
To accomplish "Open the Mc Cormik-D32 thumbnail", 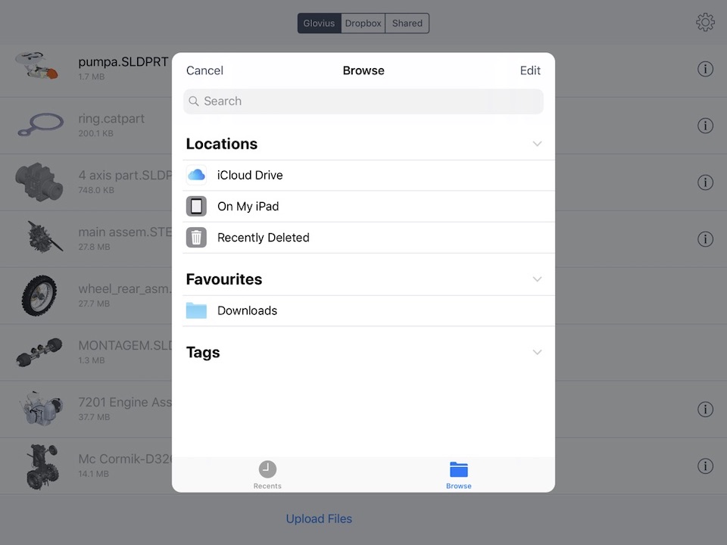I will coord(42,466).
